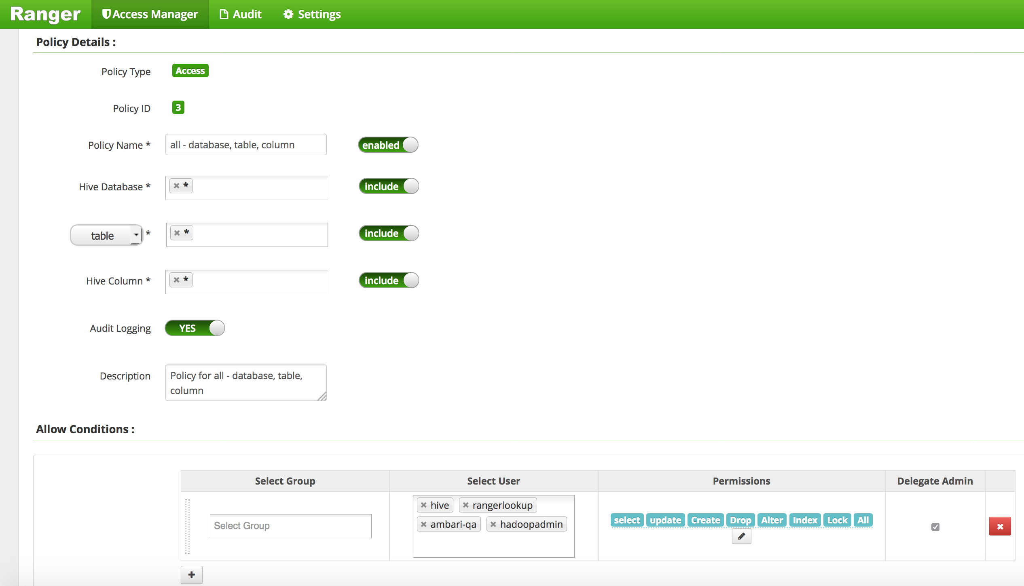Screen dimensions: 1024x586
Task: Open the Select Group dropdown field
Action: [290, 526]
